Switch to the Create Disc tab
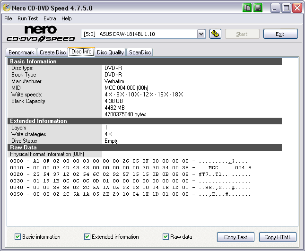The width and height of the screenshot is (305, 251). pyautogui.click(x=52, y=52)
